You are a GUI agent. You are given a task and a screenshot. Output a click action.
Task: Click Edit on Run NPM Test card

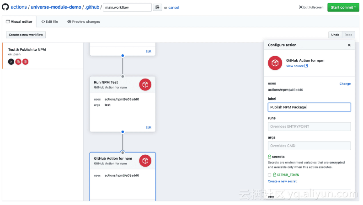tap(149, 127)
